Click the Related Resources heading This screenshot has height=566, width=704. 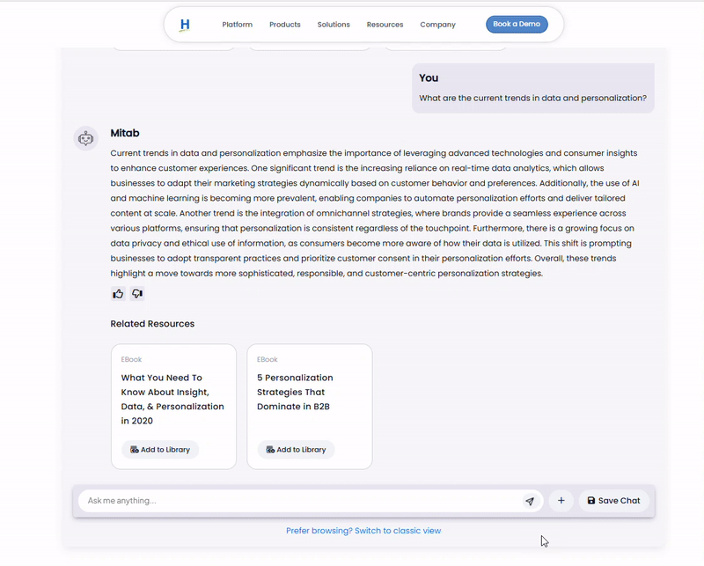152,324
